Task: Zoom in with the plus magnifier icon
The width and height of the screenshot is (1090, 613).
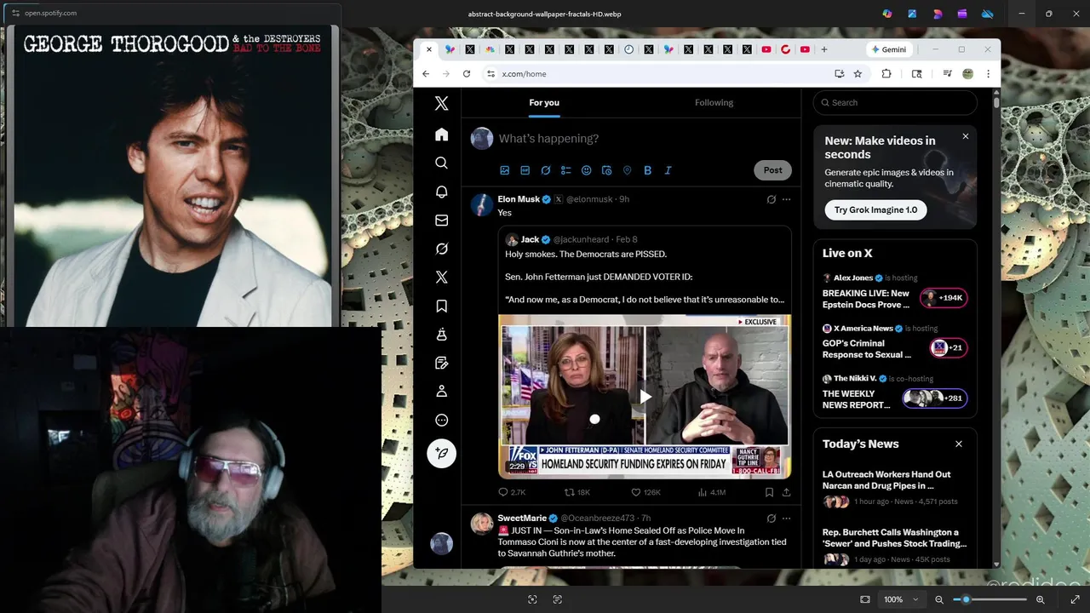Action: (1041, 599)
